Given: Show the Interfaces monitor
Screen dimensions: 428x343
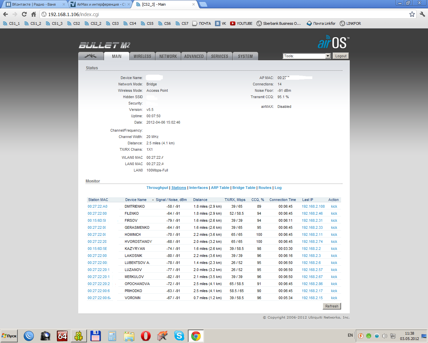Looking at the screenshot, I should (x=199, y=188).
